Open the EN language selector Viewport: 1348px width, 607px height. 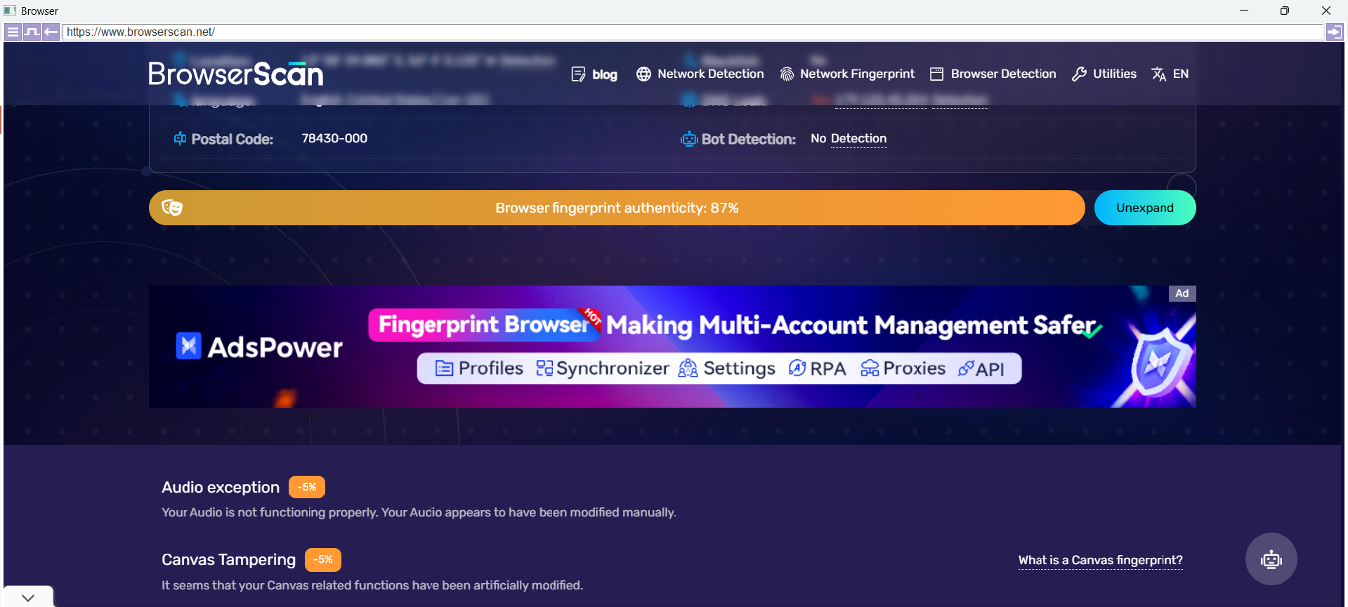[1170, 74]
